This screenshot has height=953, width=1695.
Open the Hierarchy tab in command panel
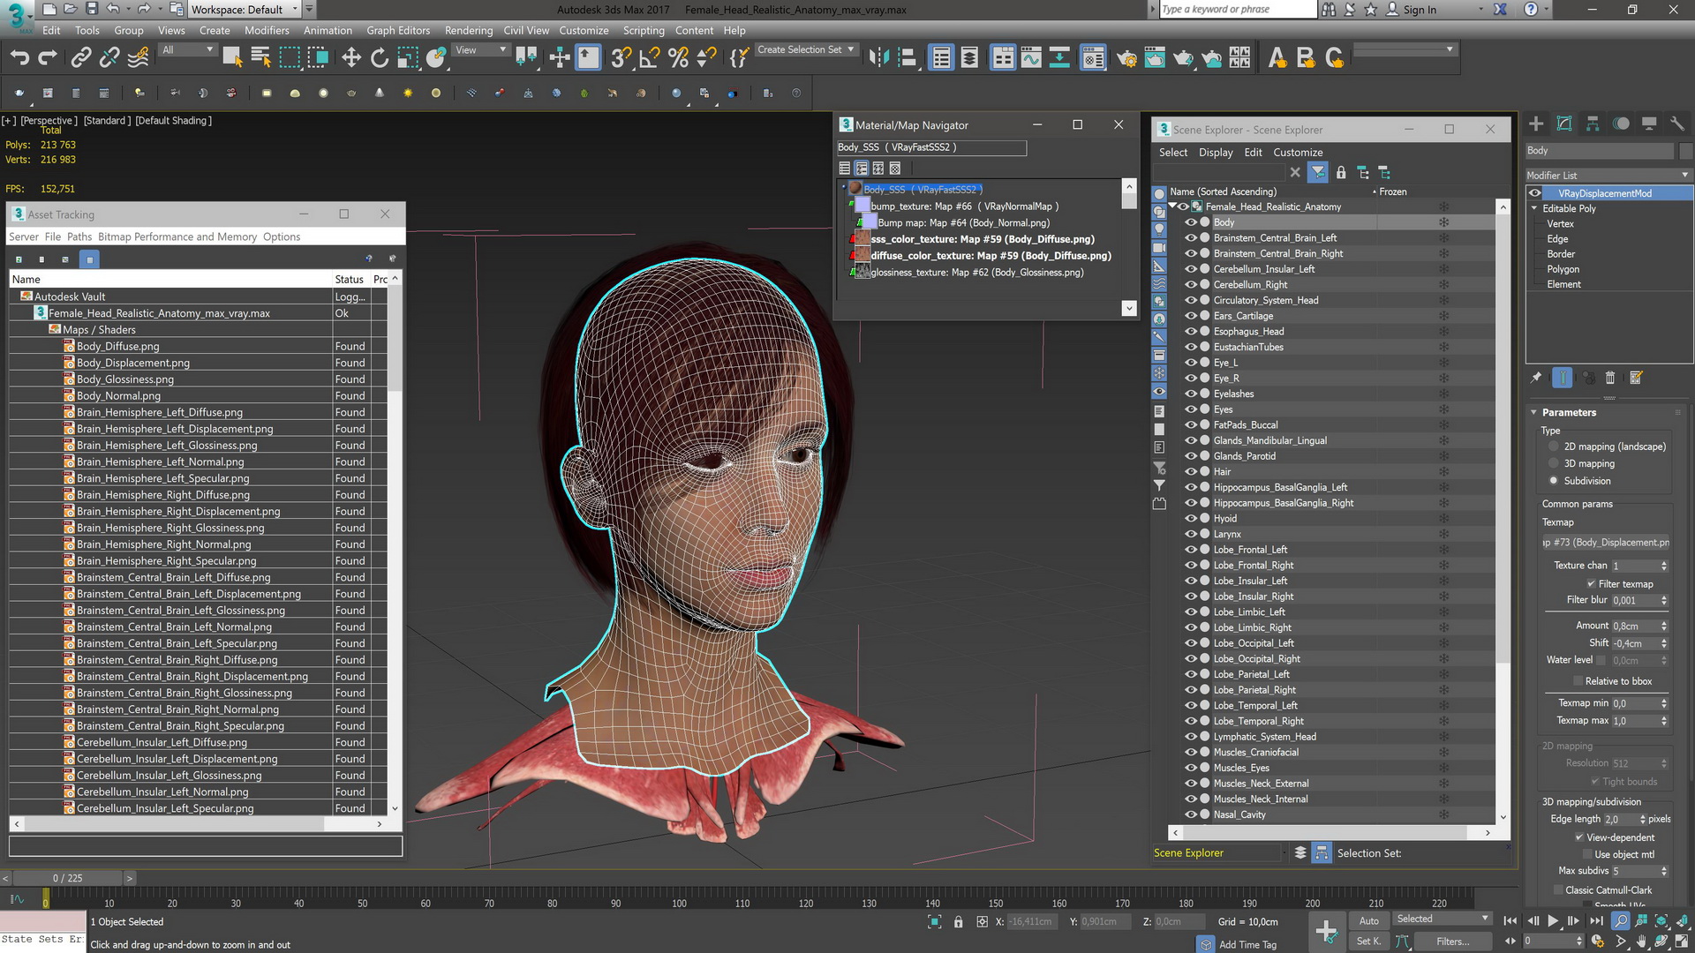click(1593, 124)
